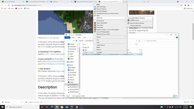The image size is (194, 109).
Task: Open Gmail bookmark in bookmarks bar
Action: pos(11,8)
